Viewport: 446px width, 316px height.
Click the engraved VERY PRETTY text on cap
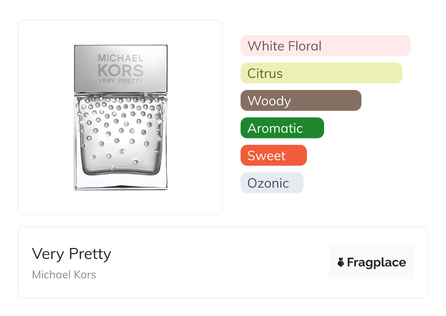tap(120, 81)
